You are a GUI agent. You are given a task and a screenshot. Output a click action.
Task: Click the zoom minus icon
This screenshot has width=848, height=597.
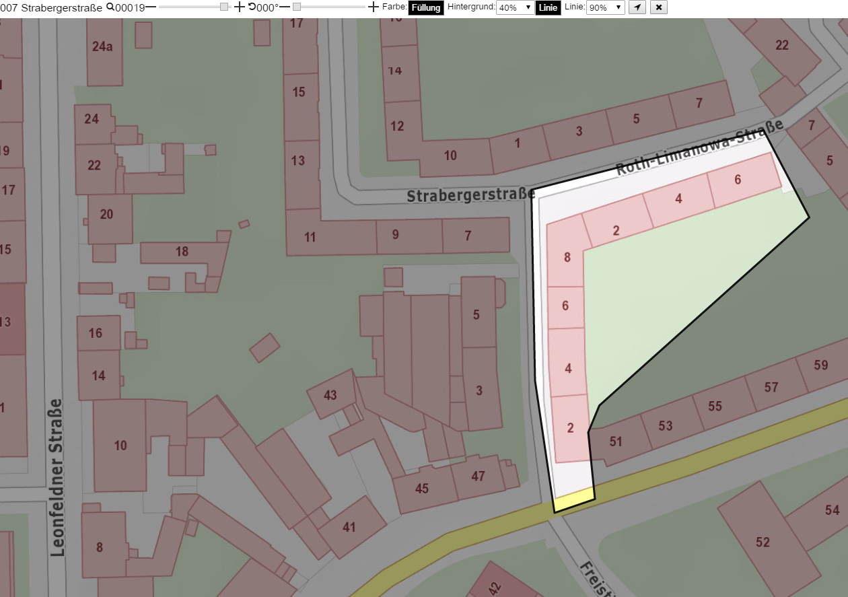pyautogui.click(x=151, y=7)
